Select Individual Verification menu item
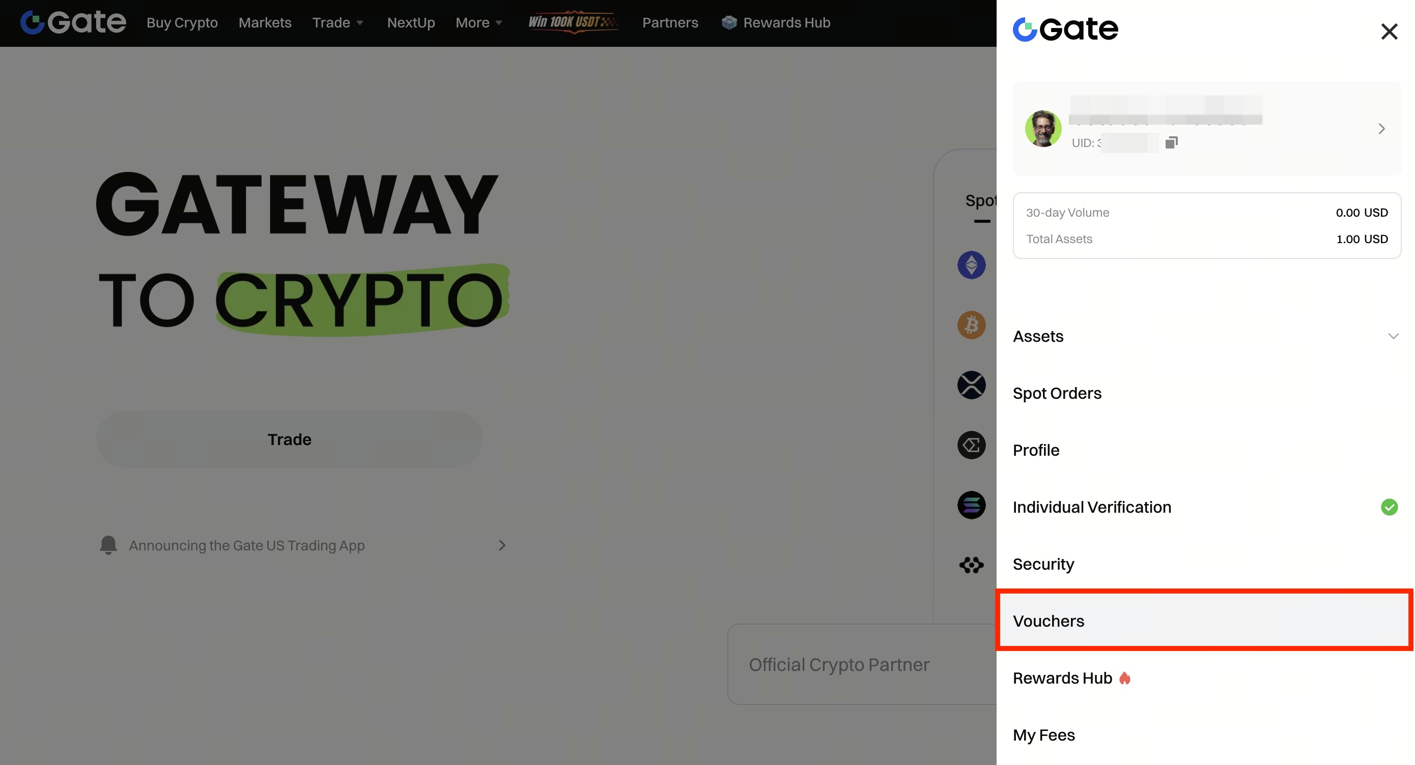 pyautogui.click(x=1205, y=507)
